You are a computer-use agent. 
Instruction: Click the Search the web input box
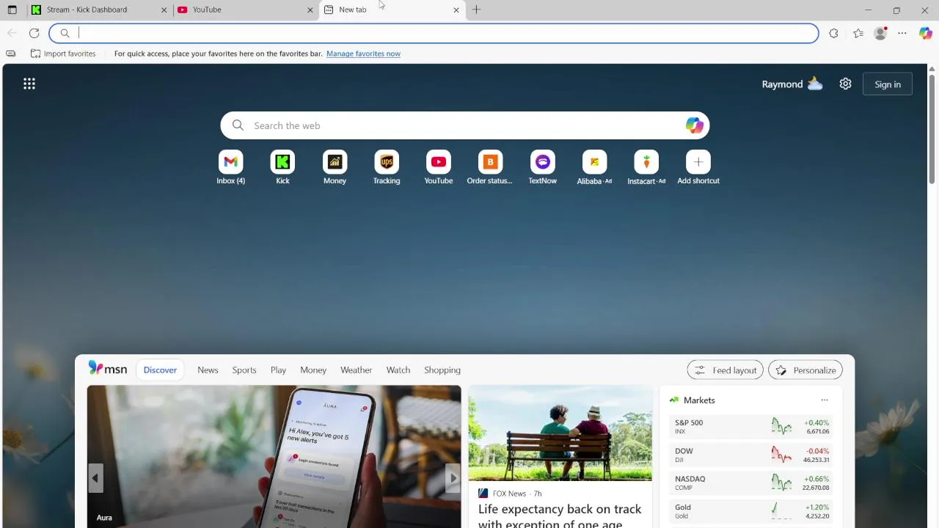465,125
